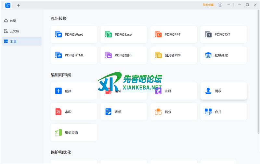Click the 创建 create tool
Viewport: 260px width, 164px height.
tap(74, 91)
